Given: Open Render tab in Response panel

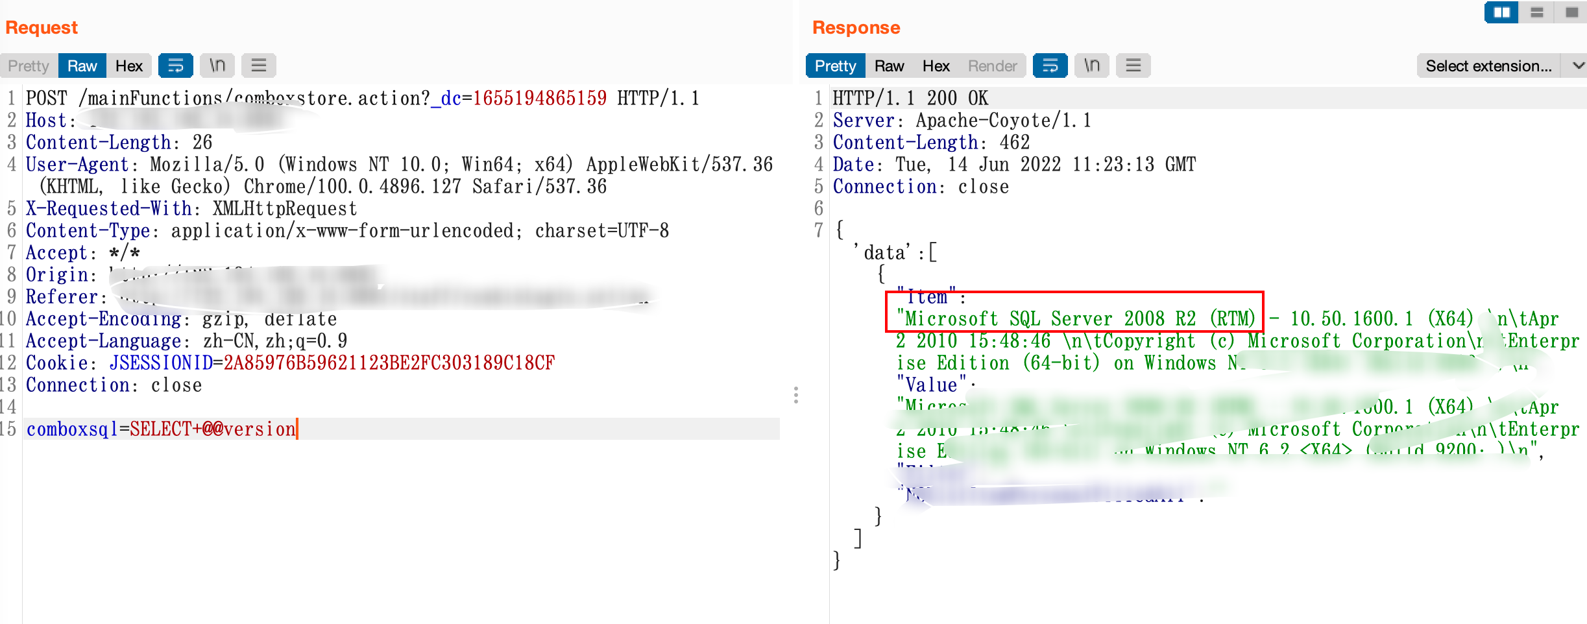Looking at the screenshot, I should click(x=992, y=66).
